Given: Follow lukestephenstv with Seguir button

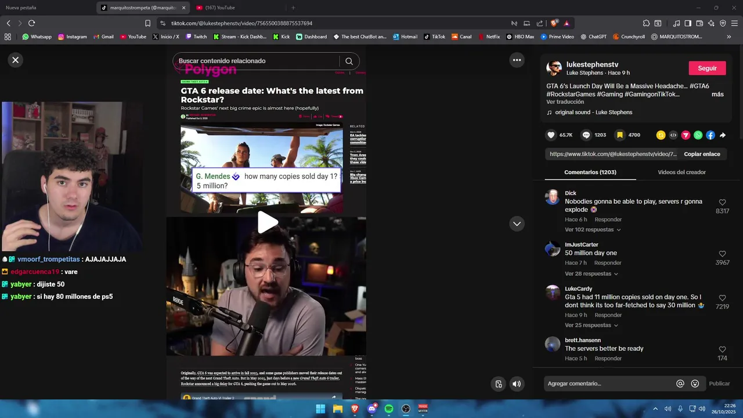Looking at the screenshot, I should (x=707, y=68).
